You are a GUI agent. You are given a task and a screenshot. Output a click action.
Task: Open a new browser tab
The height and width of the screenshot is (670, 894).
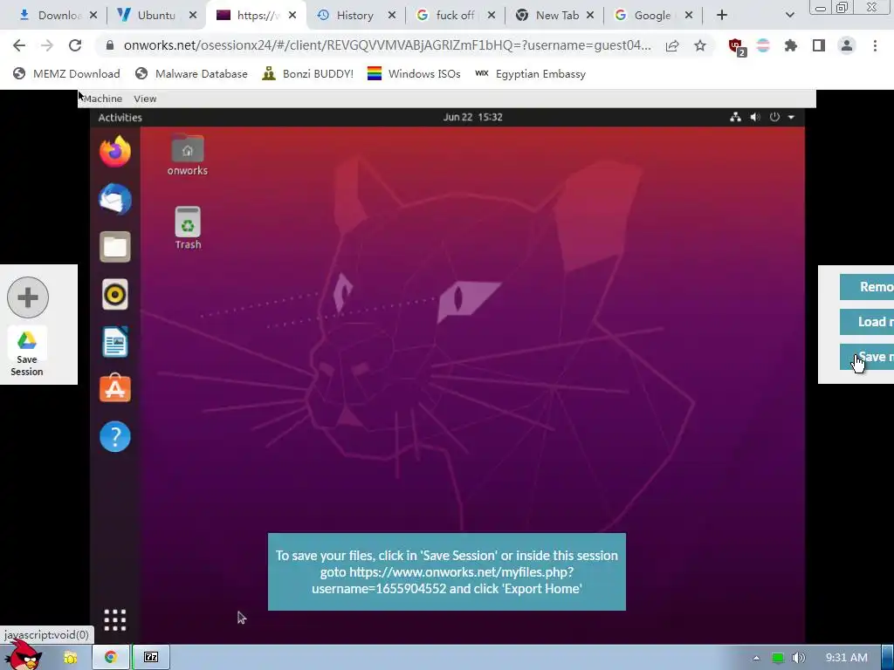[x=722, y=16]
